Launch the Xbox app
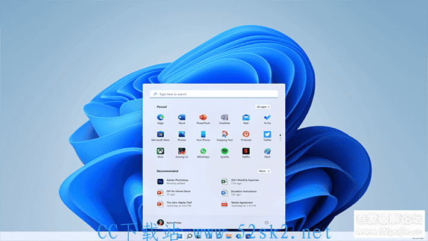The width and height of the screenshot is (428, 241). 160,153
